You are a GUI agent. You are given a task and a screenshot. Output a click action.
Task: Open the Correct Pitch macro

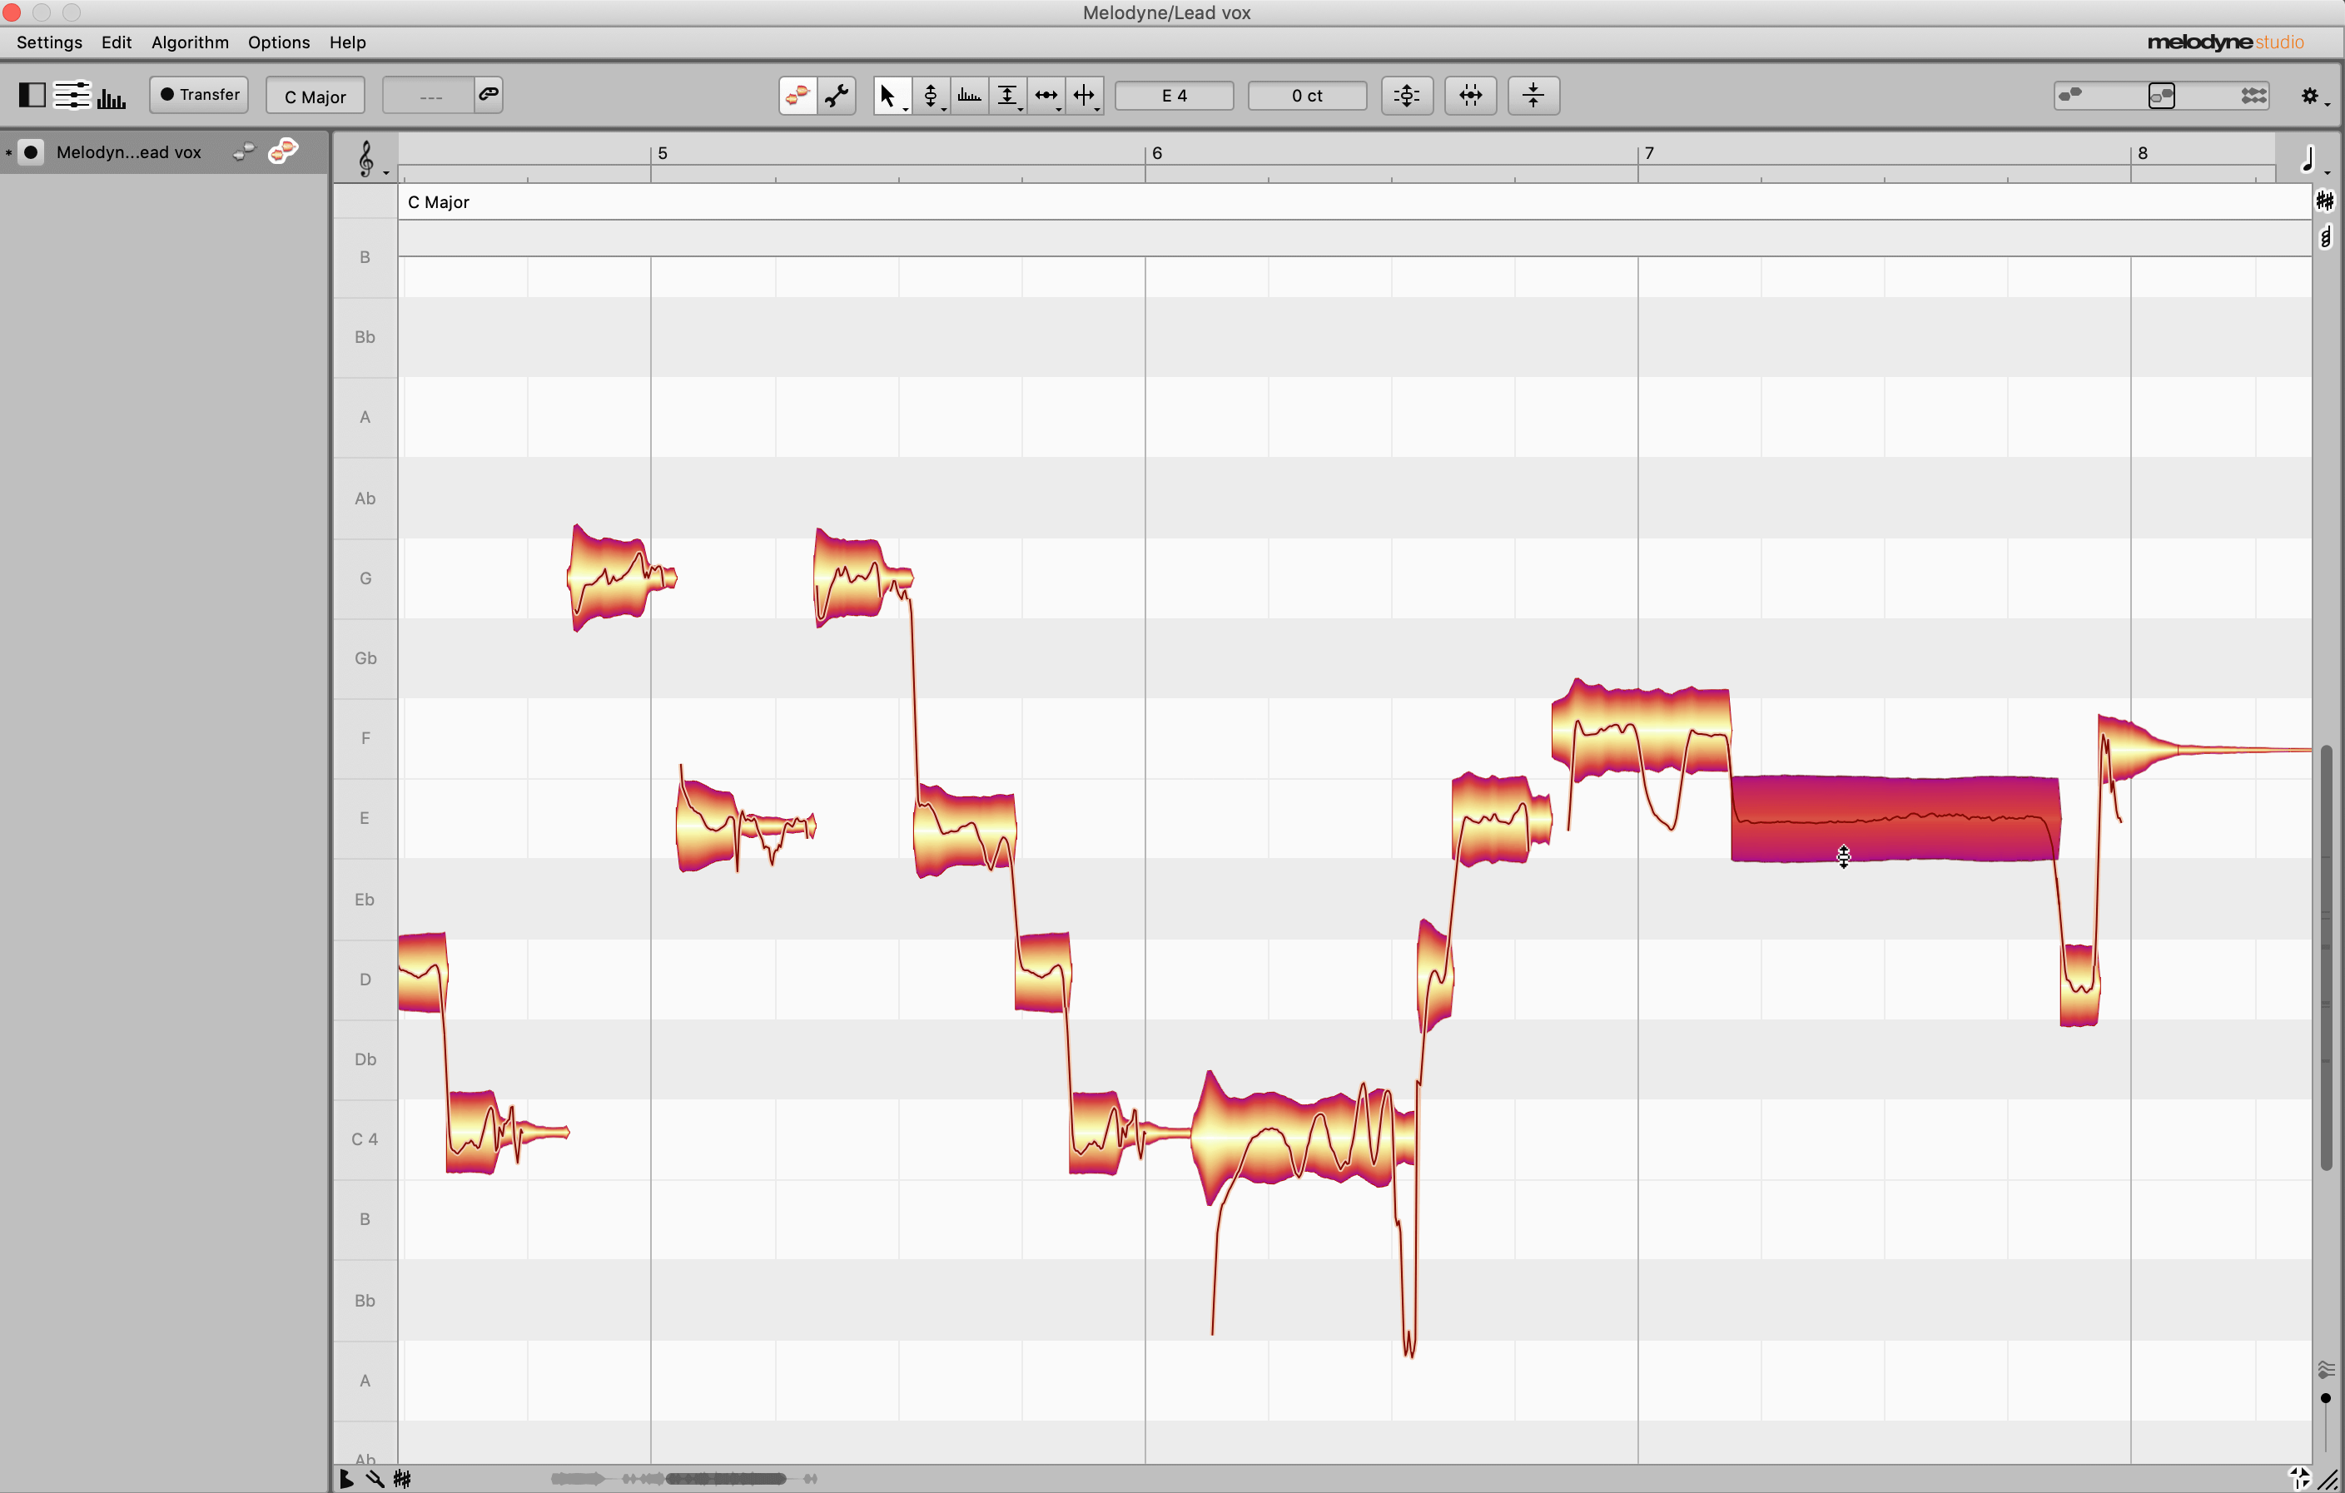[x=1406, y=96]
